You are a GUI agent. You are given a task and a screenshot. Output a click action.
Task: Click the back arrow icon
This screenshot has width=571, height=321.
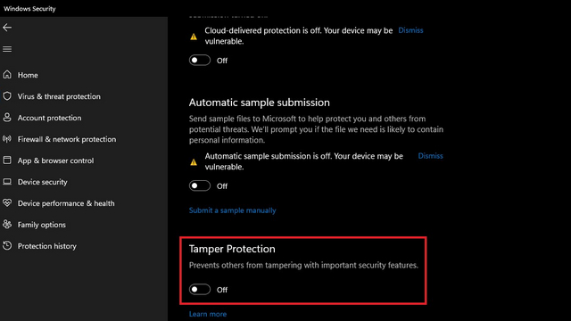7,28
